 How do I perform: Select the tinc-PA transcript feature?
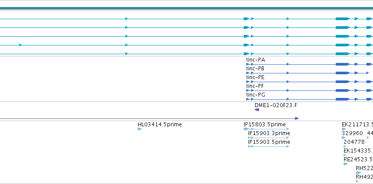click(x=309, y=64)
